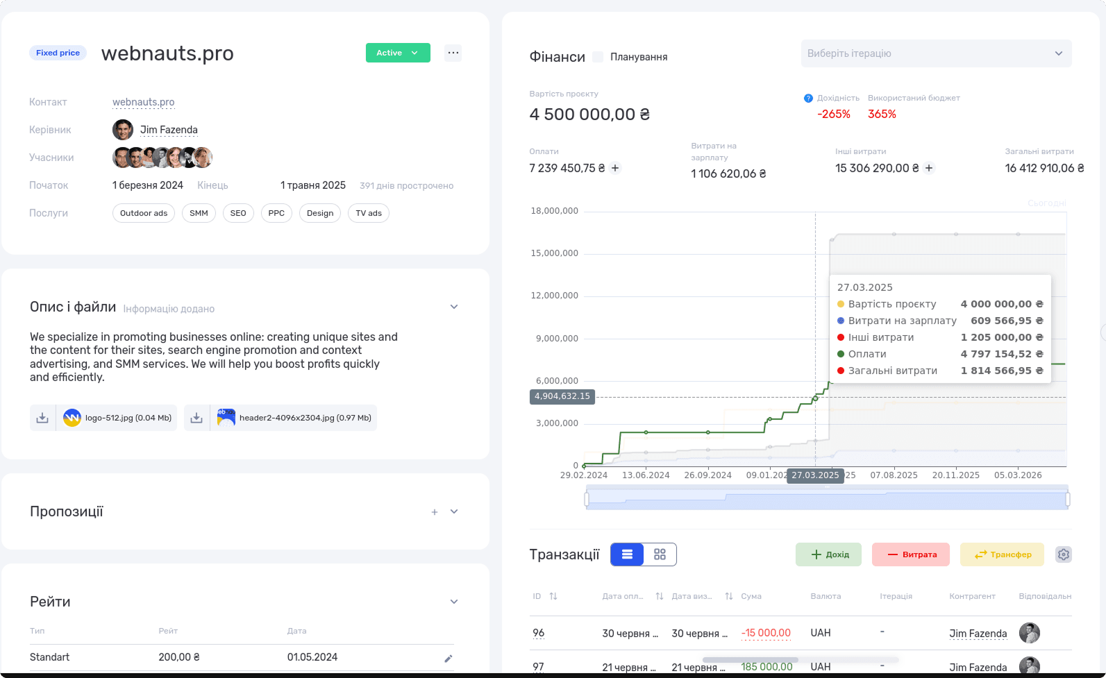Click transaction ID 96
This screenshot has width=1106, height=678.
click(539, 633)
